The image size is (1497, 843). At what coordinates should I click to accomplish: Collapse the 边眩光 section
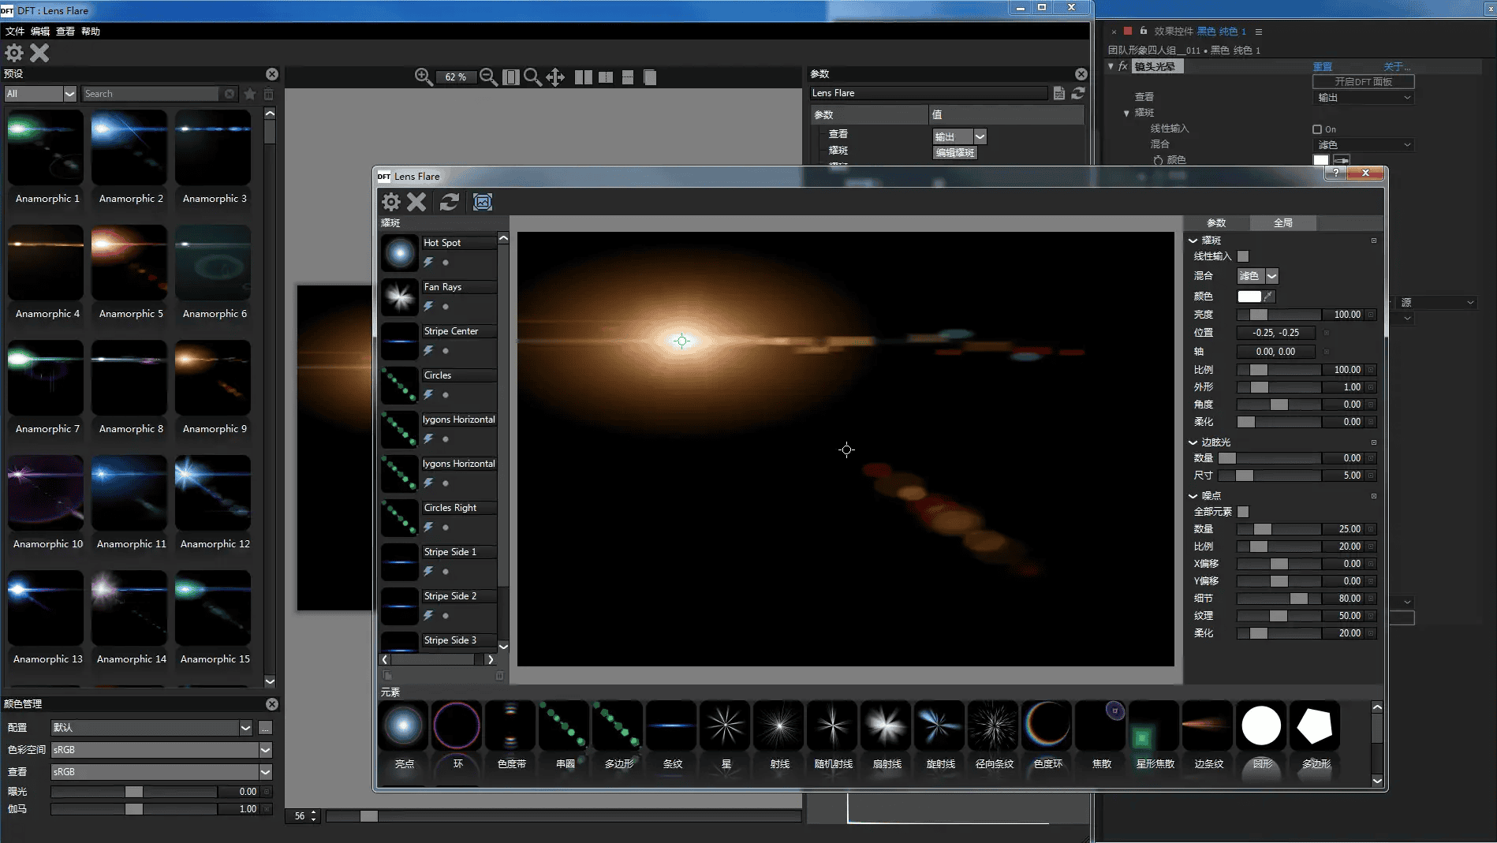(1193, 442)
